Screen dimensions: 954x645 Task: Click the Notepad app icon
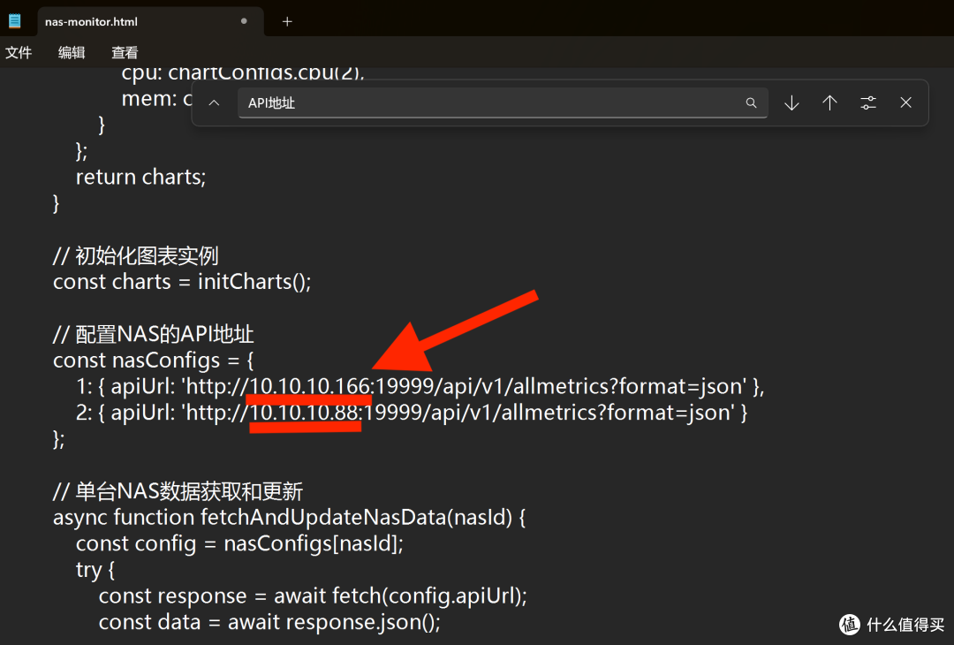[15, 21]
